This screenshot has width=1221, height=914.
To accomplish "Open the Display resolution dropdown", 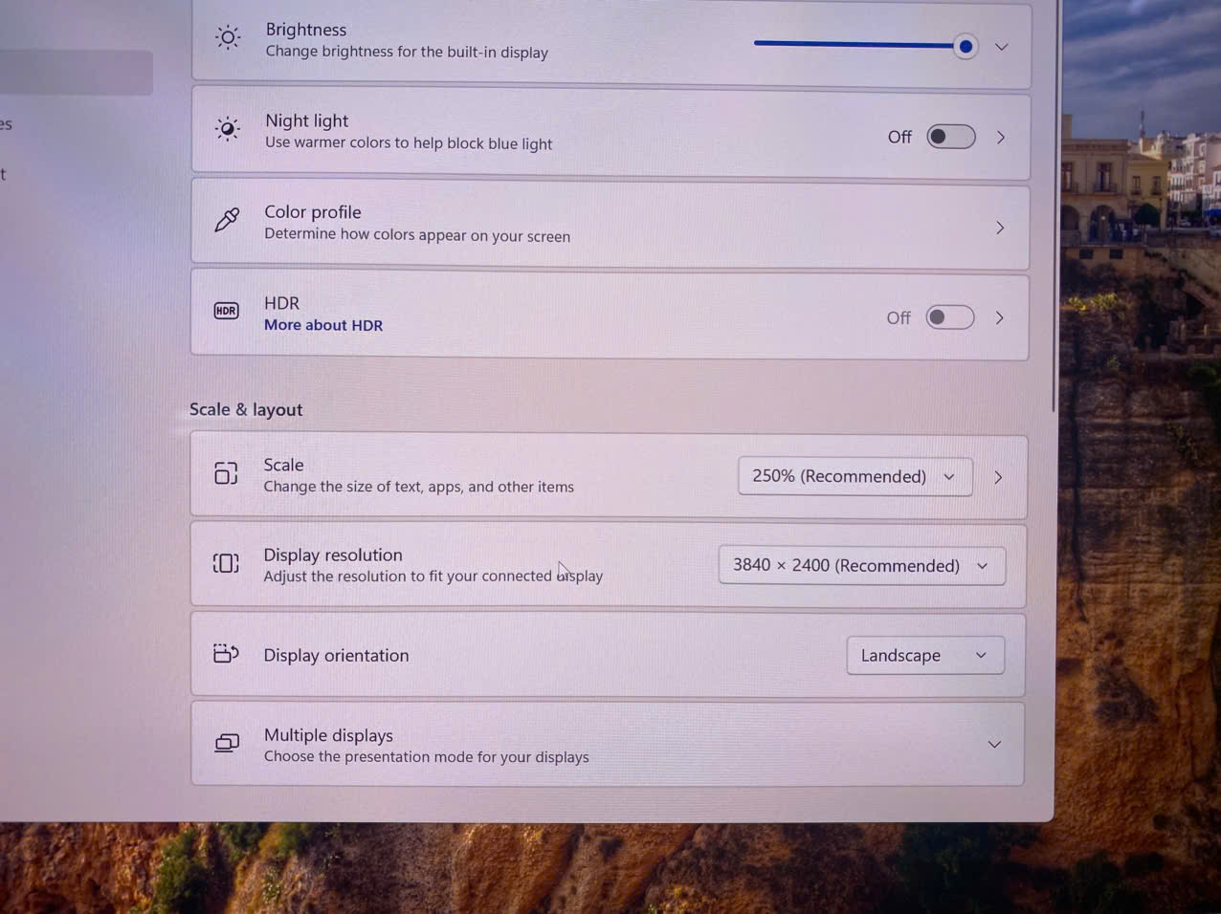I will coord(861,565).
